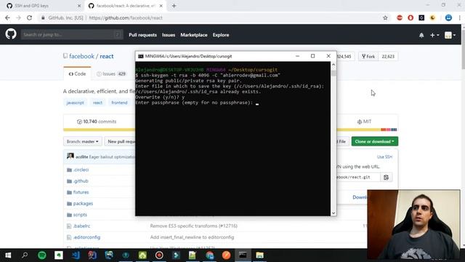View the 10,740 commits
The width and height of the screenshot is (465, 262).
[97, 122]
